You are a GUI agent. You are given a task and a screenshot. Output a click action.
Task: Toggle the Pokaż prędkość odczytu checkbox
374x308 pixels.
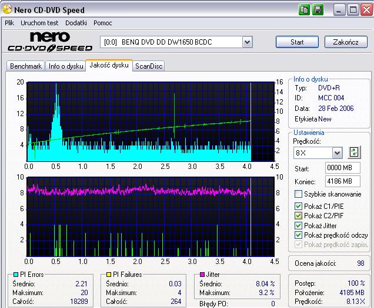[298, 235]
